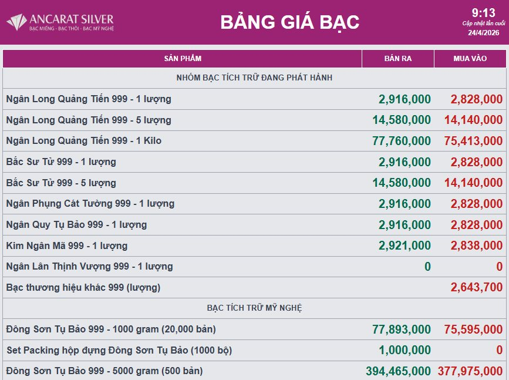Select the Bắc Sư Tử 999 - 5 lượng row
The image size is (509, 380).
pos(61,183)
